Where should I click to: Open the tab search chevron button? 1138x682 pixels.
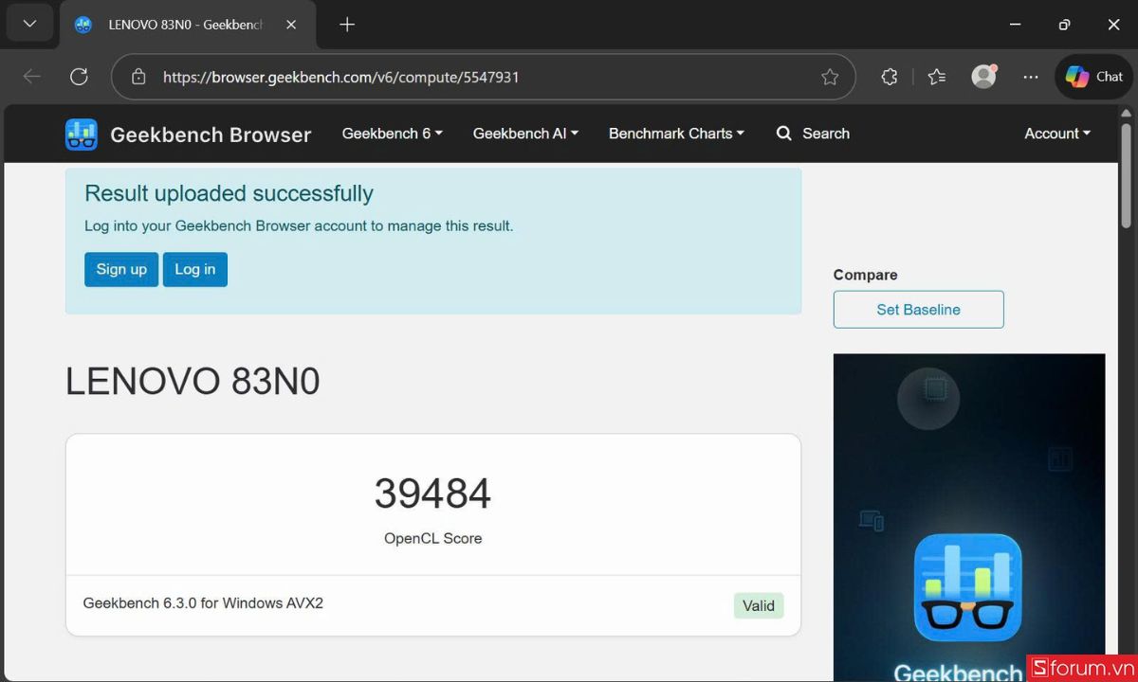(29, 24)
